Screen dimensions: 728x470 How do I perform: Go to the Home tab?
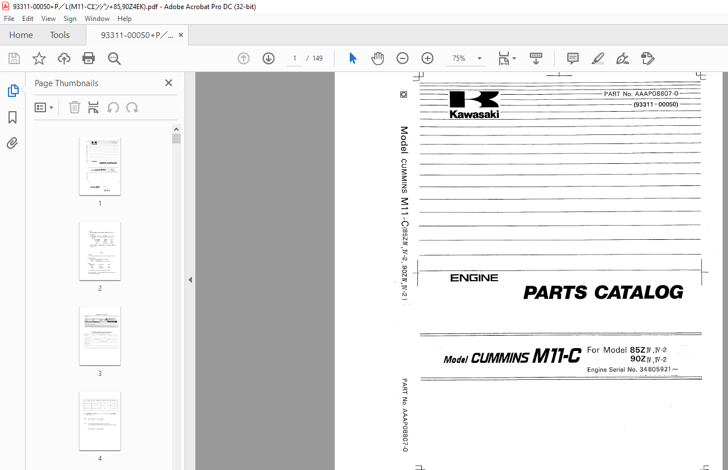[x=21, y=35]
